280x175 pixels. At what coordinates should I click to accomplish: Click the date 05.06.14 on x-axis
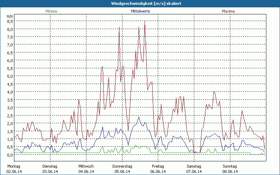tap(122, 171)
